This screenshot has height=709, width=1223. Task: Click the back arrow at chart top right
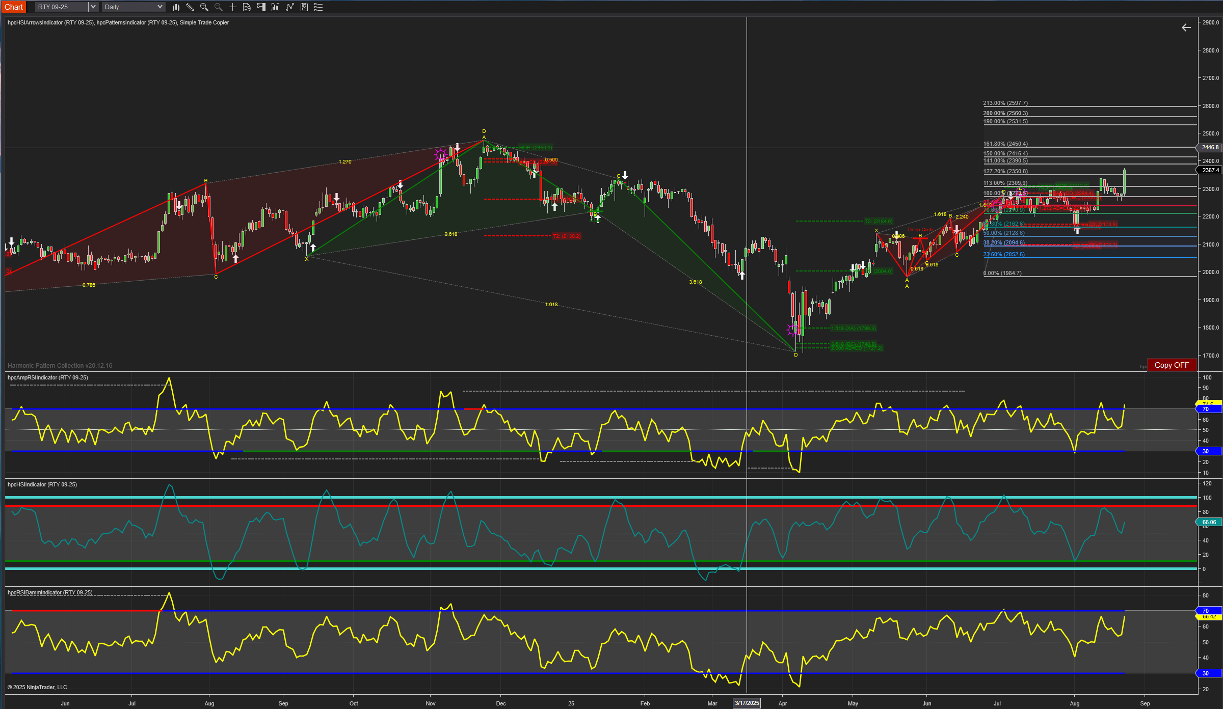pyautogui.click(x=1186, y=28)
